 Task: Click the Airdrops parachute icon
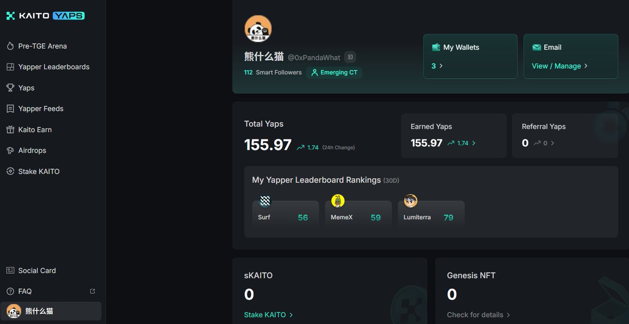10,150
